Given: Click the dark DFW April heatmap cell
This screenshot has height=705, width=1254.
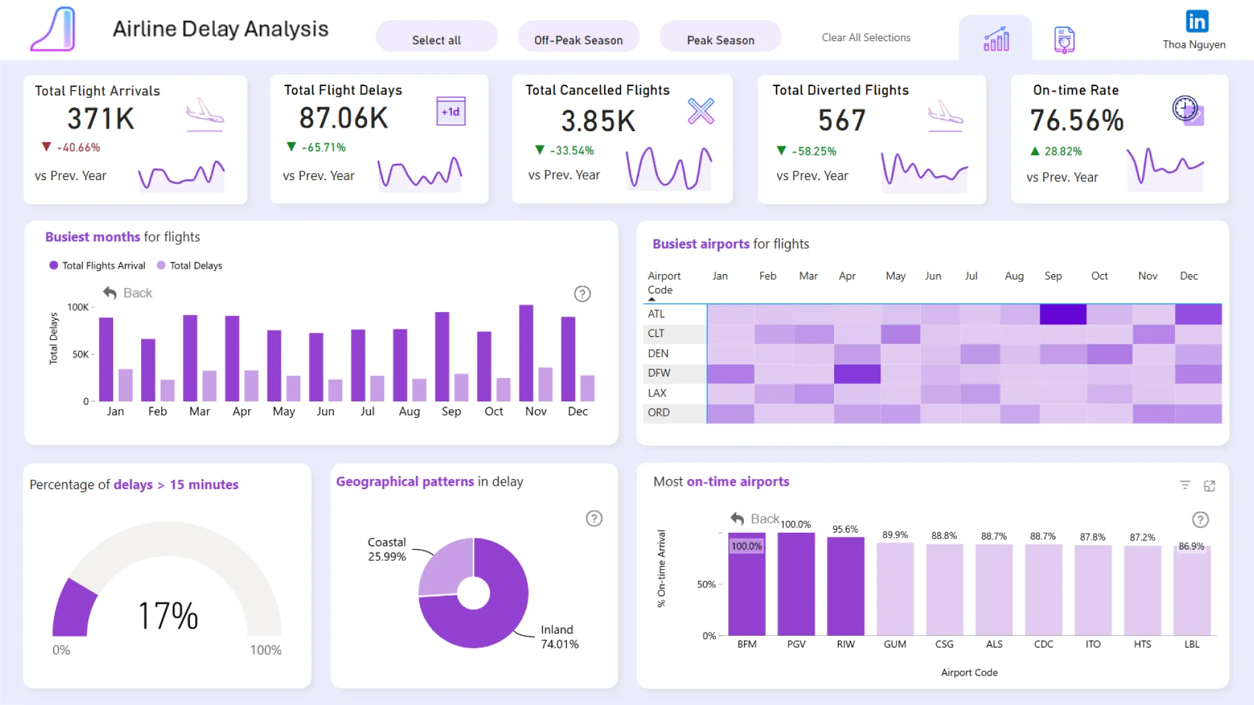Looking at the screenshot, I should coord(857,373).
